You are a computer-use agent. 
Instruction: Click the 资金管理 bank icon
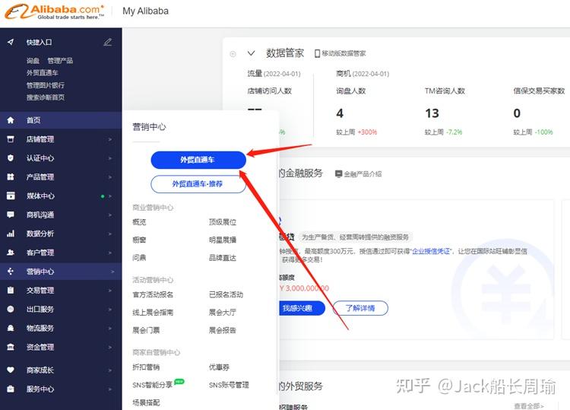point(11,347)
